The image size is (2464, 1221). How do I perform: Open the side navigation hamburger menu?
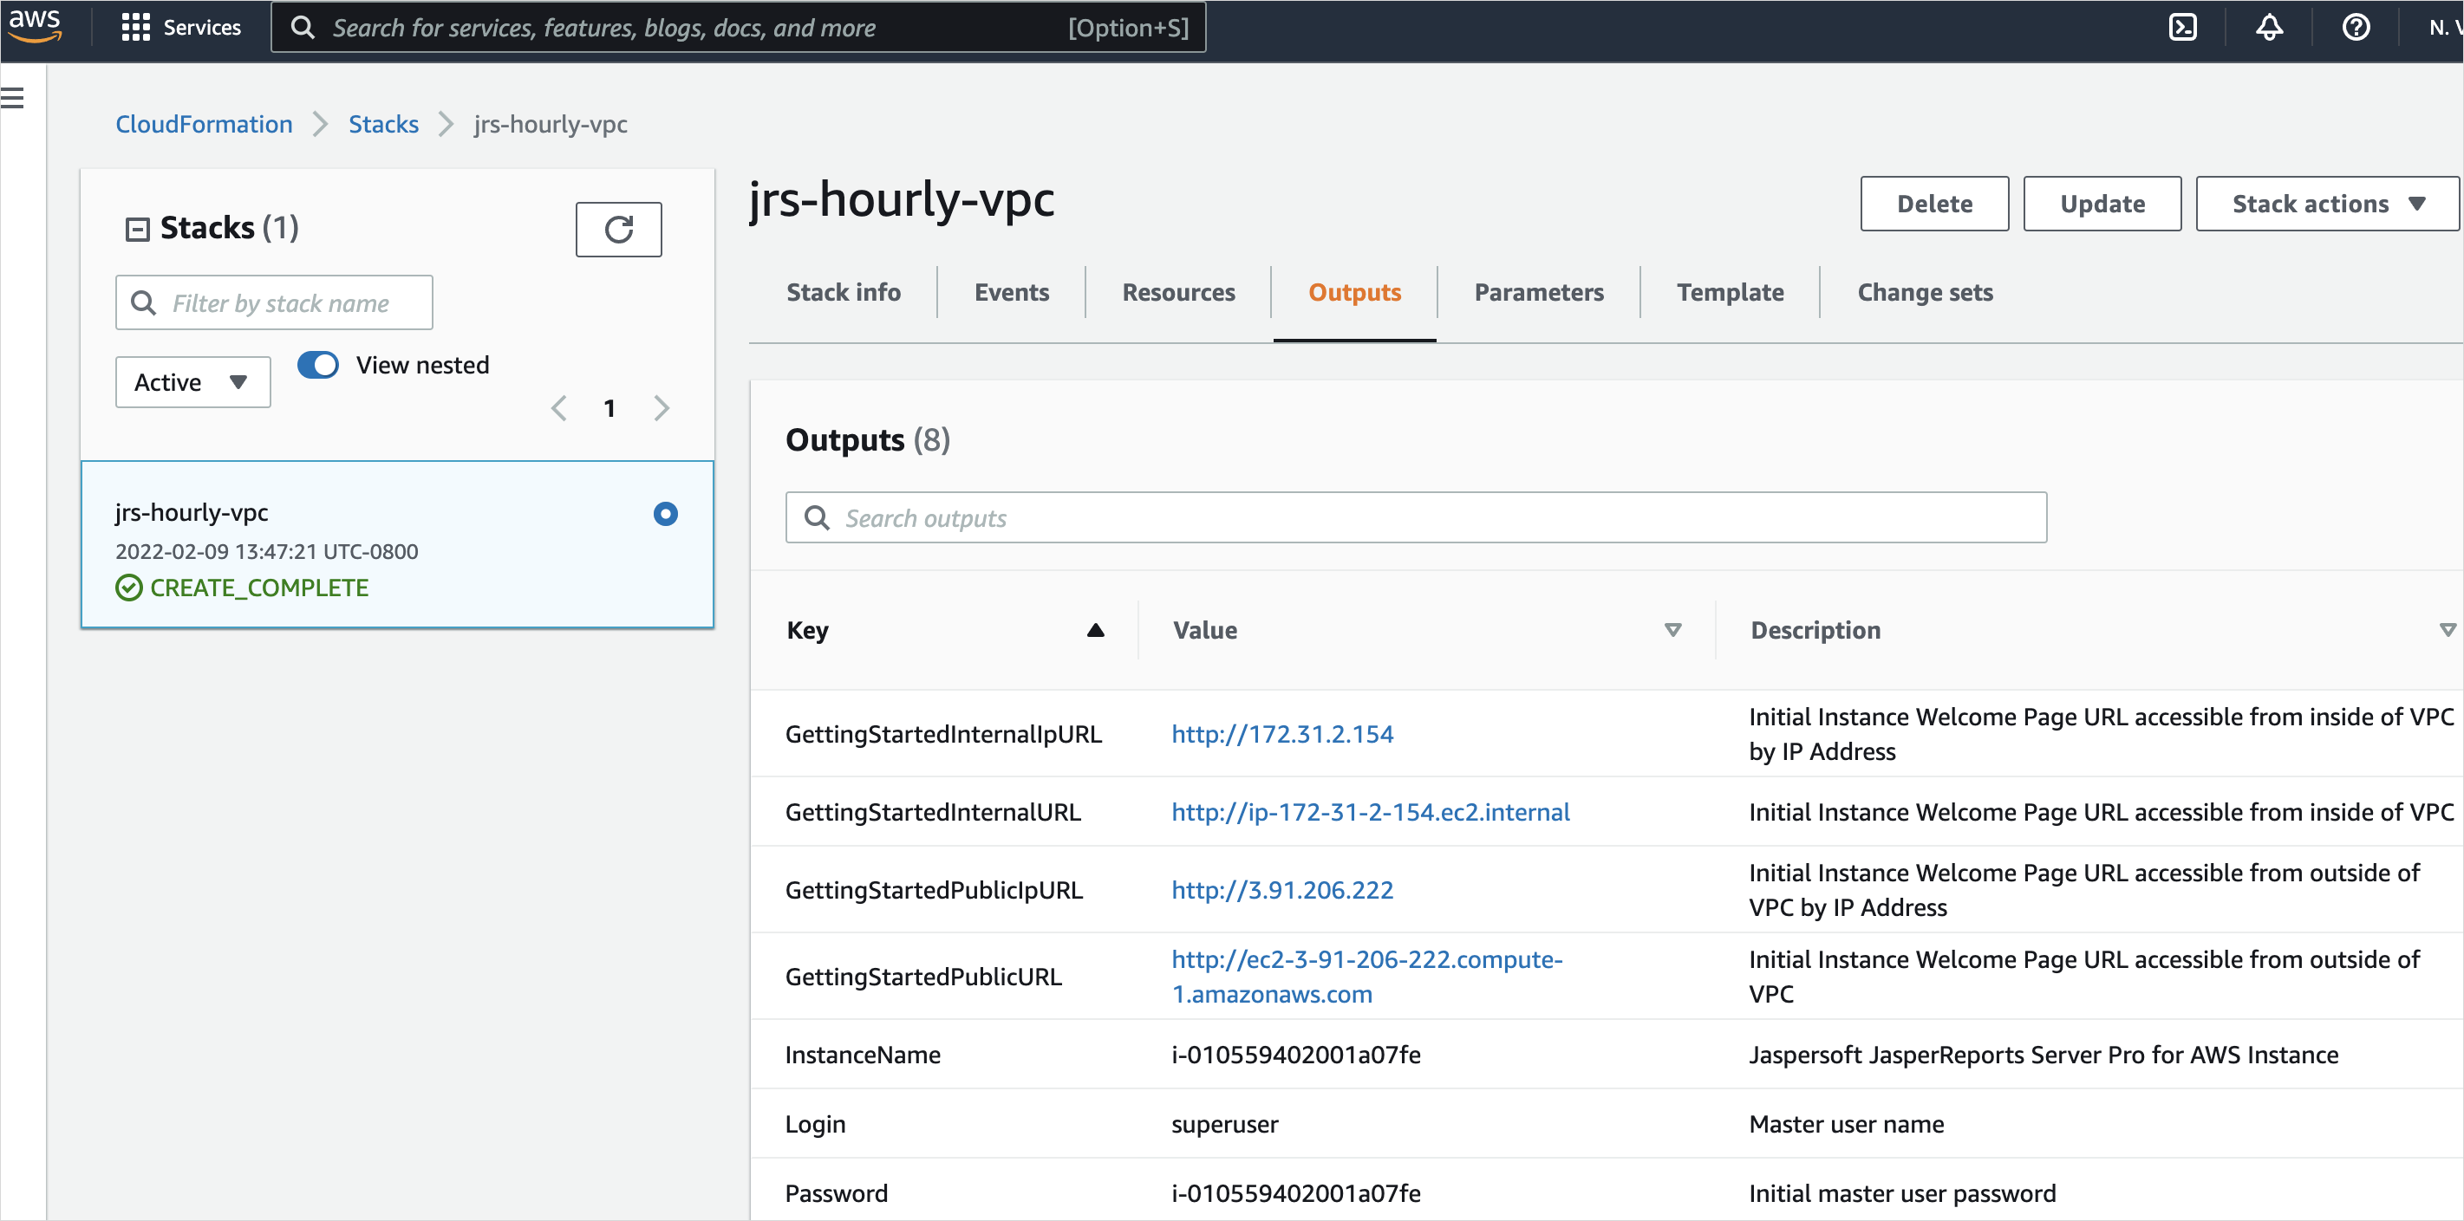(13, 98)
